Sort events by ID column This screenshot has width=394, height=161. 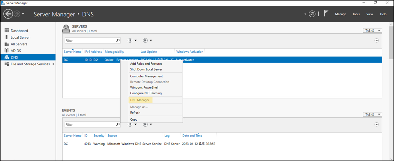coord(86,136)
